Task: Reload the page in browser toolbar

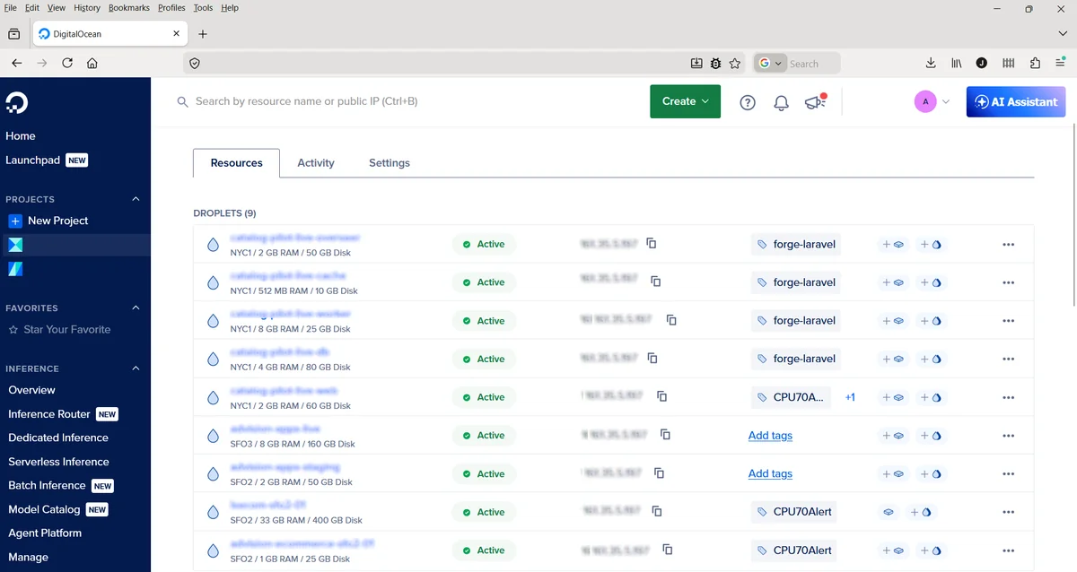Action: point(67,63)
